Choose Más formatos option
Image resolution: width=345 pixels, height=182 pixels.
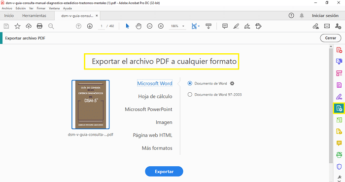(157, 148)
